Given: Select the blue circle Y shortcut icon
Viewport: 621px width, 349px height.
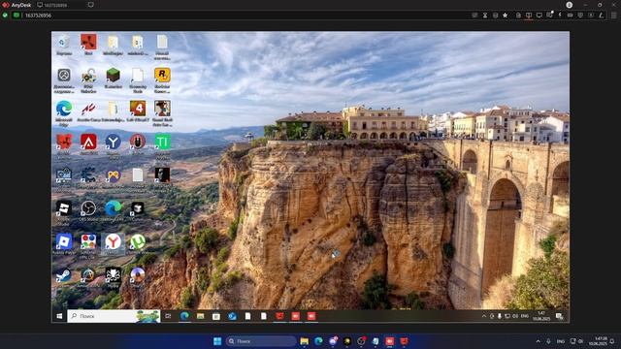Looking at the screenshot, I should click(x=113, y=142).
